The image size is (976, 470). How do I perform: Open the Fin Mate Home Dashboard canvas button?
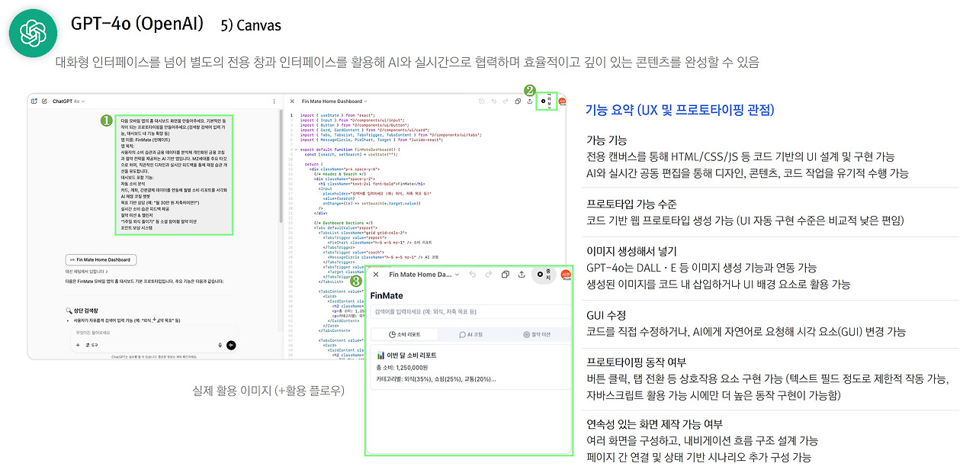[99, 259]
